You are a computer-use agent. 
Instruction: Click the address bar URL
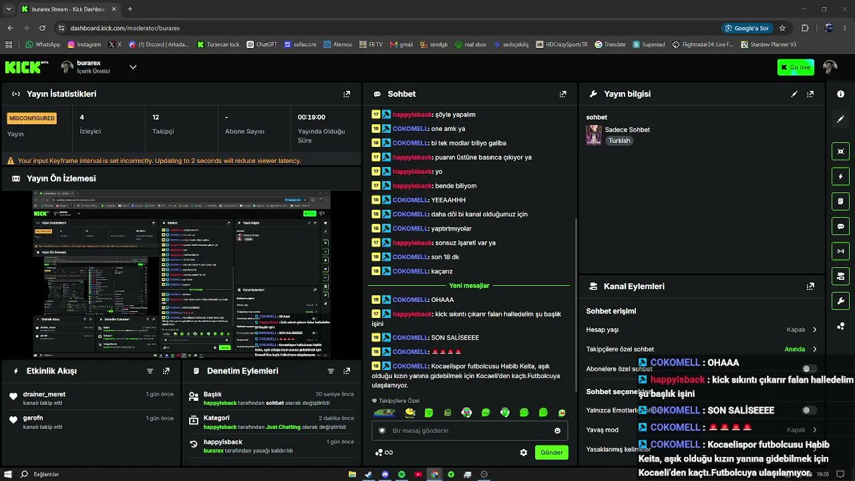pos(125,28)
